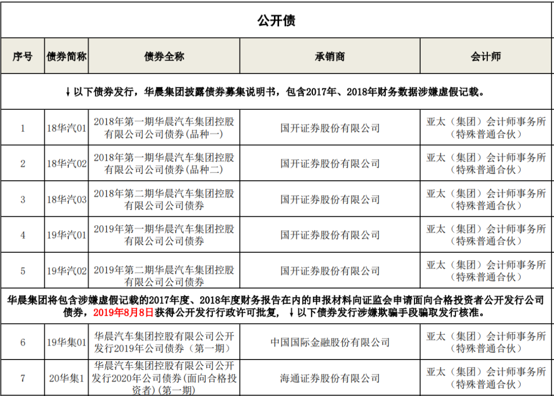Image resolution: width=554 pixels, height=396 pixels.
Task: Click the 公开债 table title
Action: (x=276, y=21)
